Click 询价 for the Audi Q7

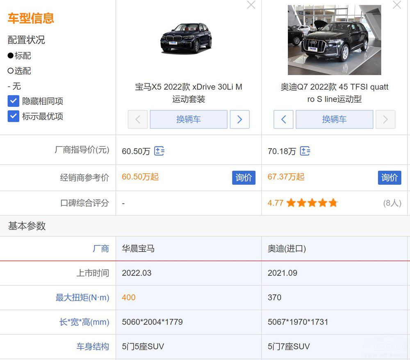[389, 178]
